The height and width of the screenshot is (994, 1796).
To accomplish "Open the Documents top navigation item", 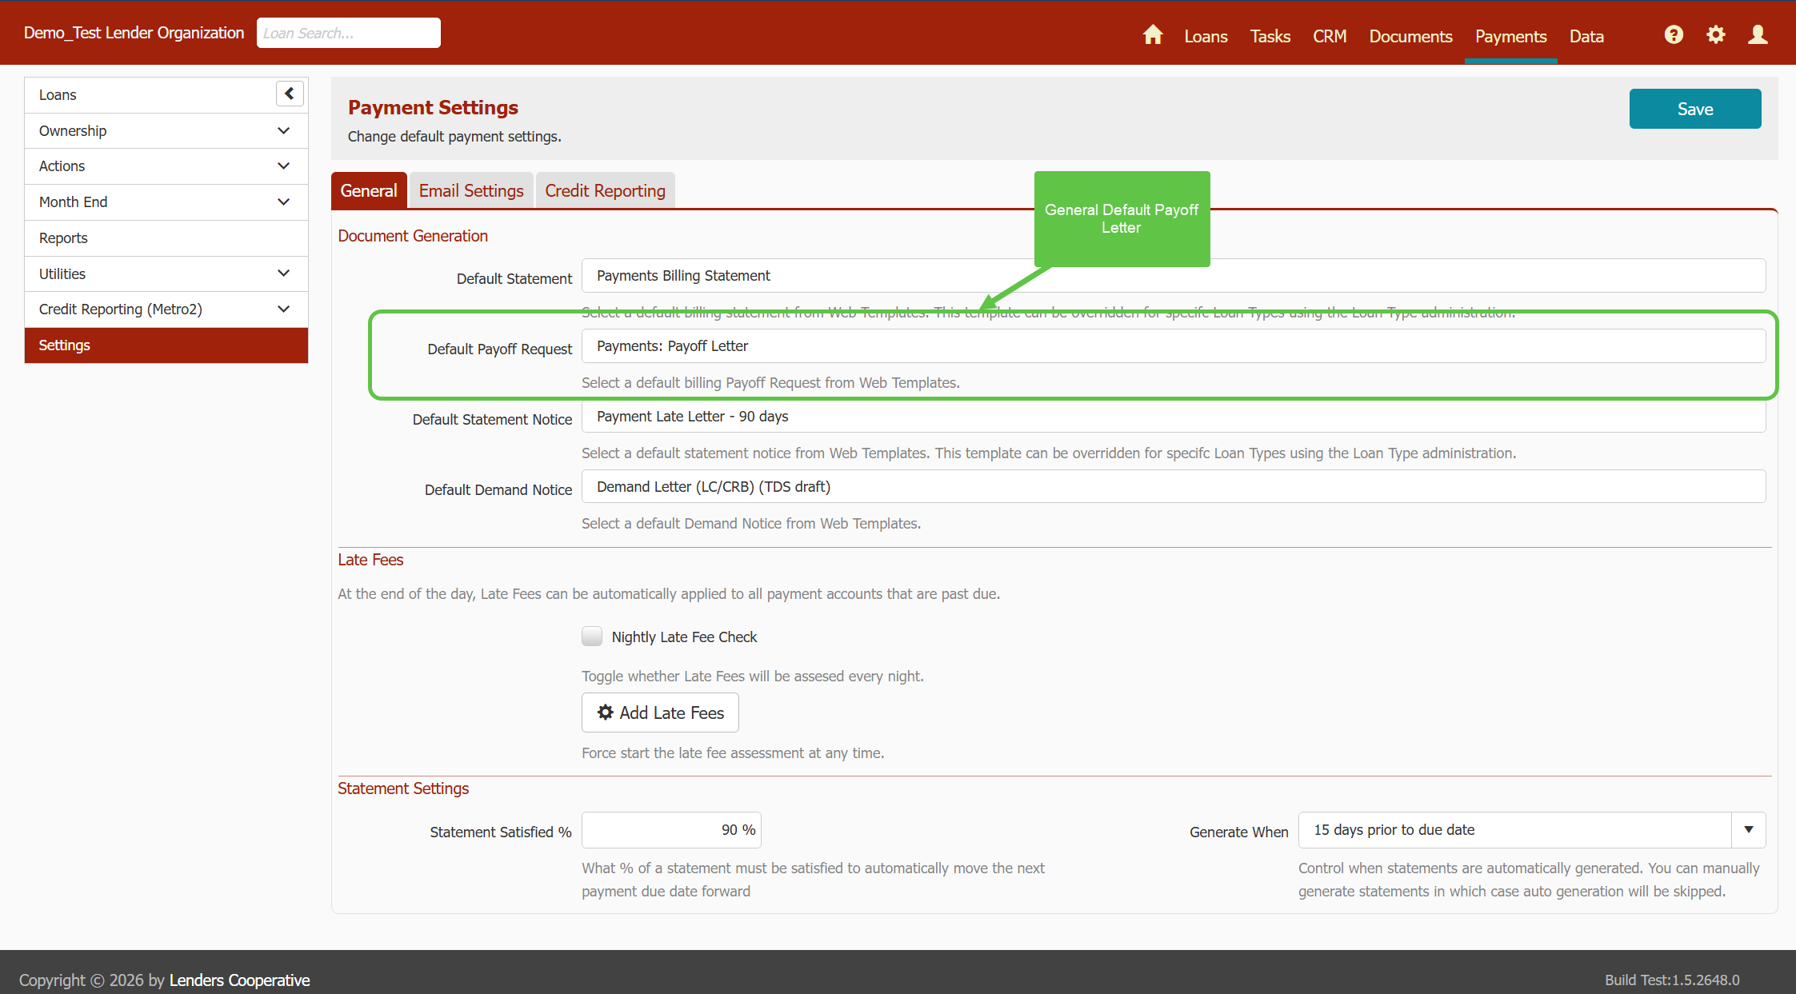I will pos(1410,36).
